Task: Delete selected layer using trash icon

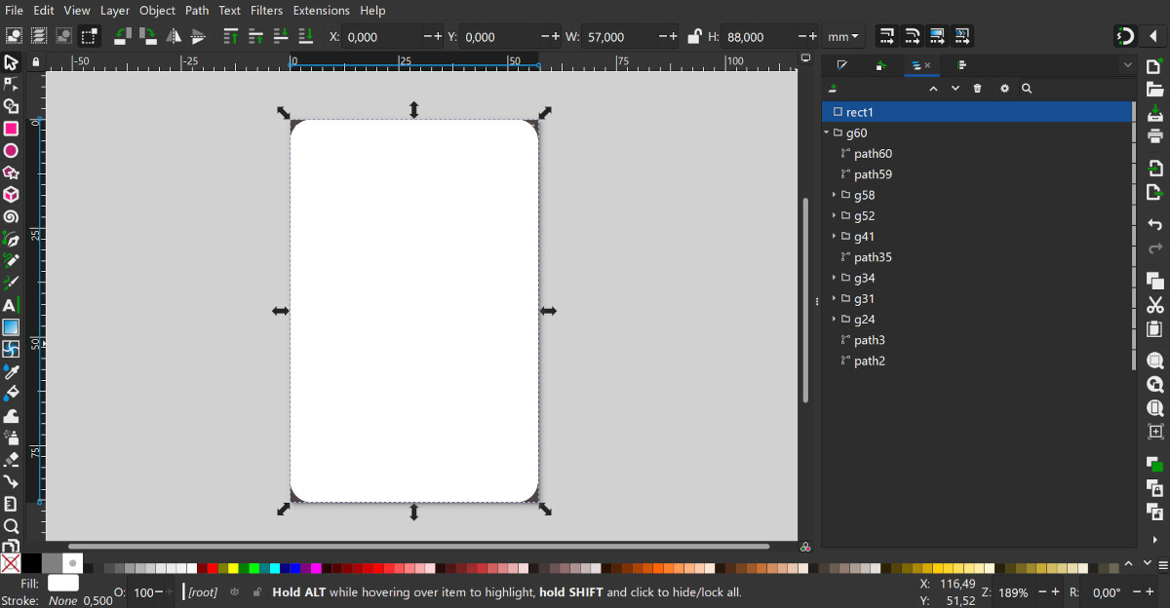Action: pyautogui.click(x=978, y=89)
